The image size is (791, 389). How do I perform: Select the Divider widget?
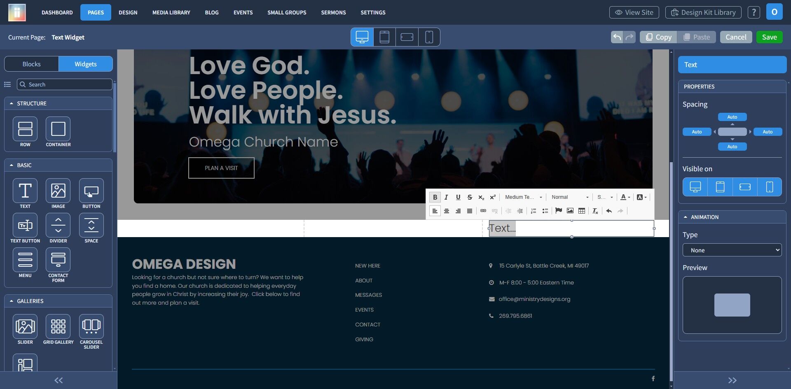pyautogui.click(x=58, y=225)
